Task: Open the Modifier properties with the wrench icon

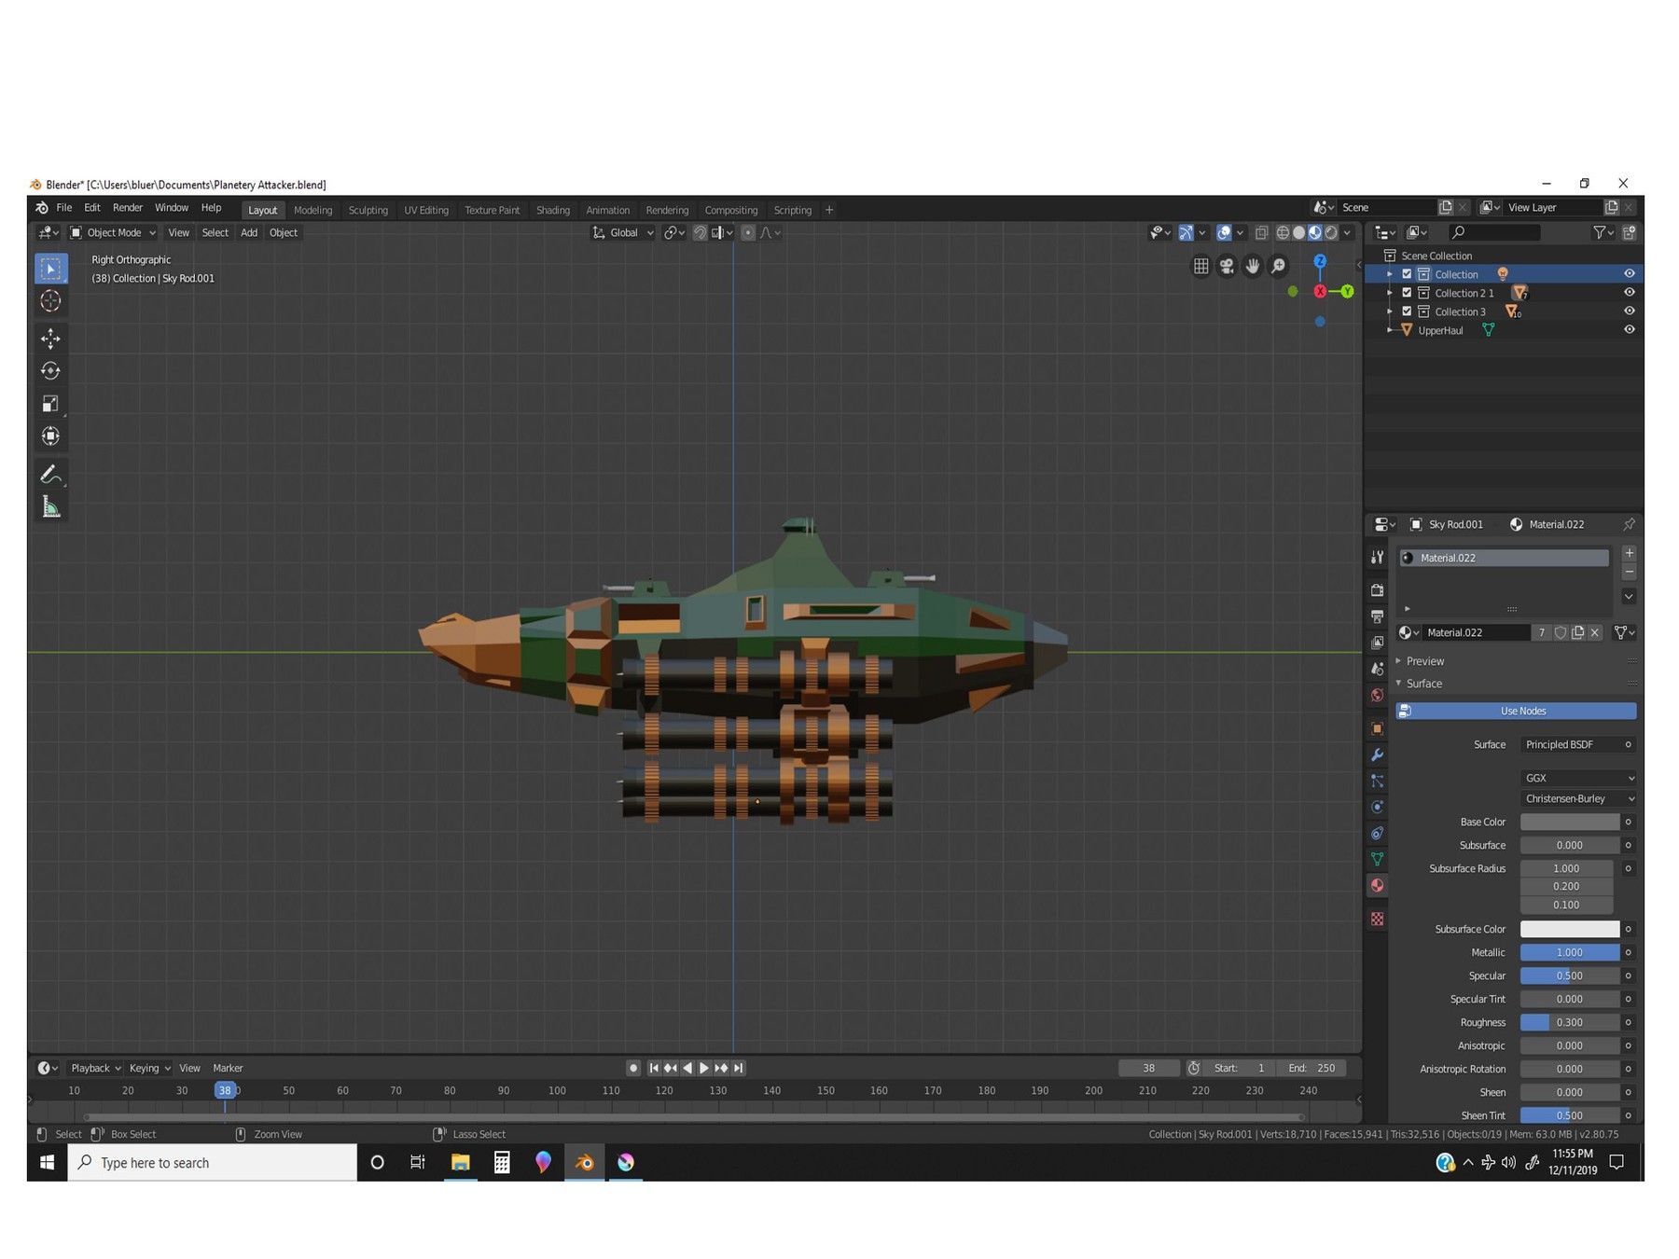Action: click(1377, 754)
